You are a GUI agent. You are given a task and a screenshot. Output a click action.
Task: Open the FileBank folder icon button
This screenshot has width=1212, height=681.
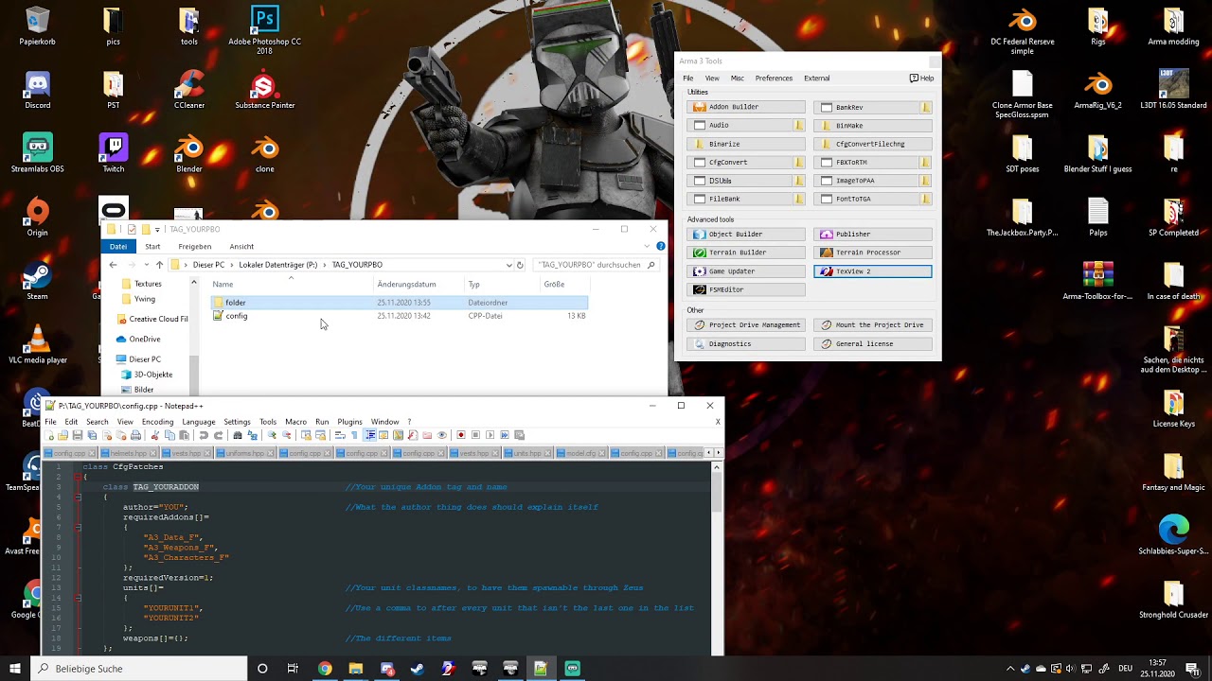(799, 199)
